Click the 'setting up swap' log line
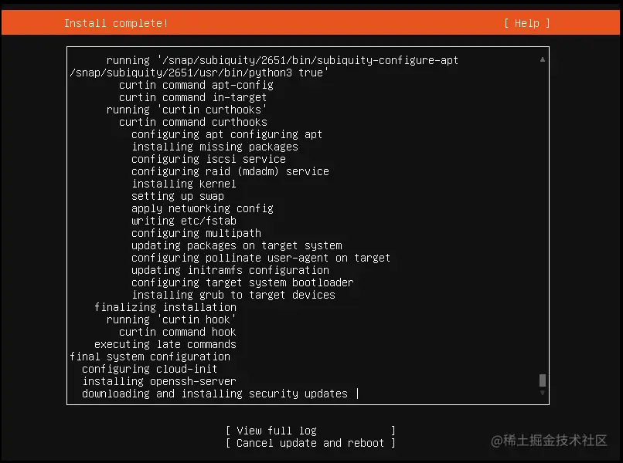The height and width of the screenshot is (463, 623). (177, 196)
